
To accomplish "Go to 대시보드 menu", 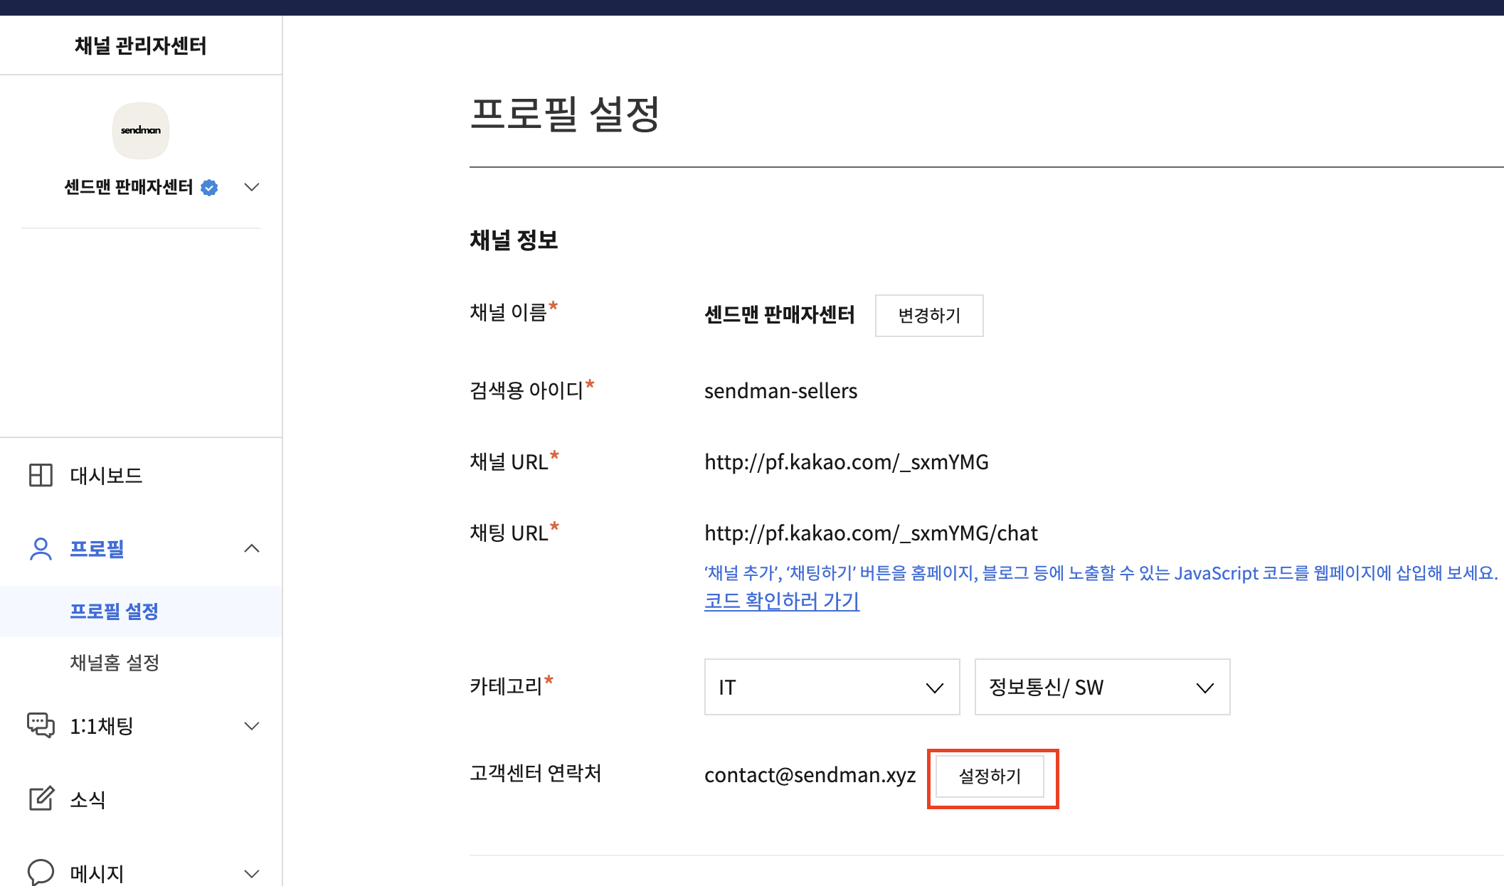I will pos(106,476).
